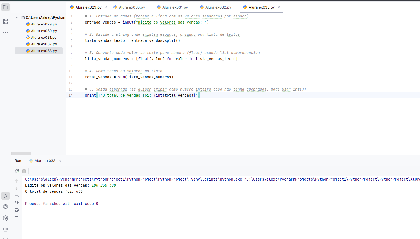This screenshot has width=420, height=239.
Task: Click the python.exe path line in console
Action: pyautogui.click(x=222, y=179)
